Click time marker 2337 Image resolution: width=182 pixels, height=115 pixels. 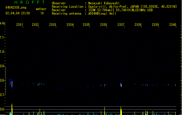121,25
